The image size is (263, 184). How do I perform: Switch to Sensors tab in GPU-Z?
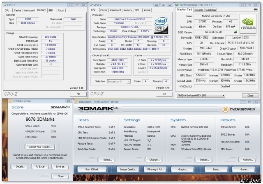198,10
